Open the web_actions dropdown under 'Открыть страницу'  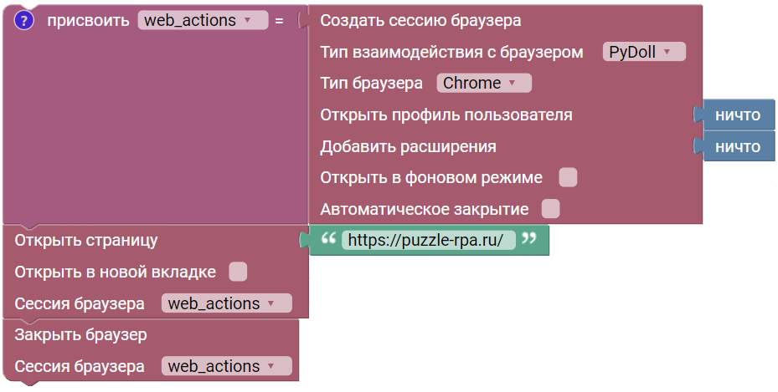click(226, 303)
